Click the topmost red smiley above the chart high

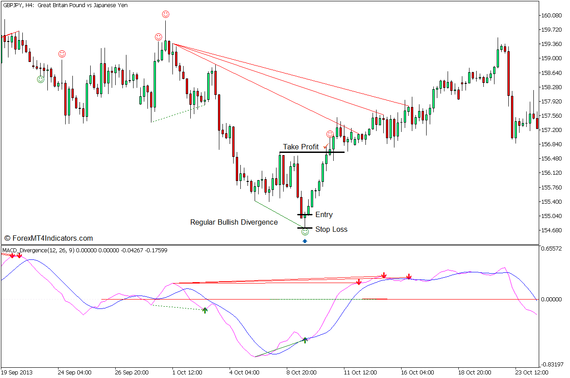166,14
